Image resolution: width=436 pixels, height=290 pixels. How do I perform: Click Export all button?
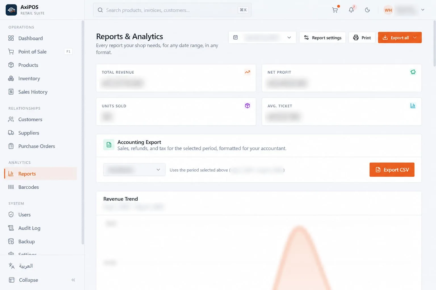point(400,38)
